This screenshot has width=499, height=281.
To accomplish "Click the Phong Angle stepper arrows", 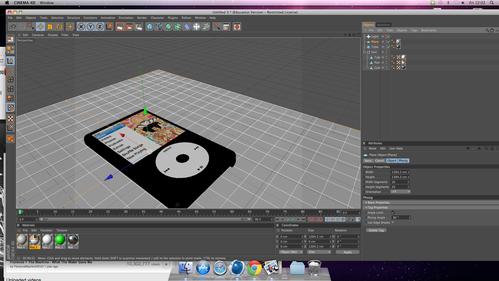I will click(x=409, y=218).
